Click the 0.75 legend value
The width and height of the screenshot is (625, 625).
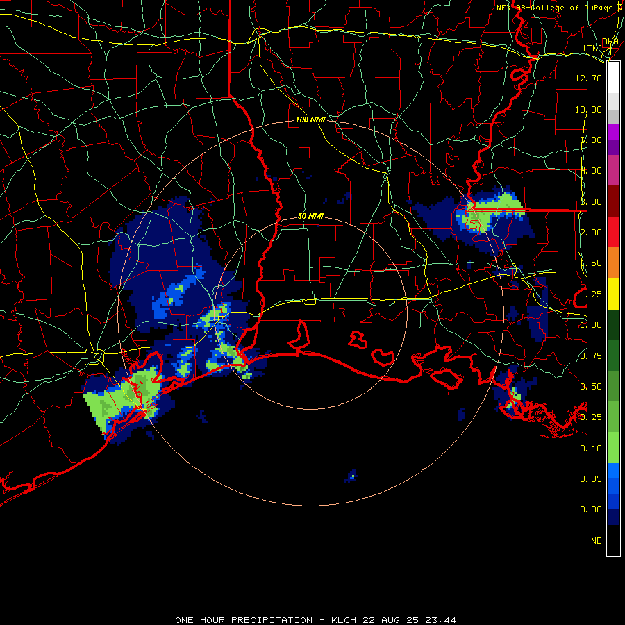click(591, 356)
